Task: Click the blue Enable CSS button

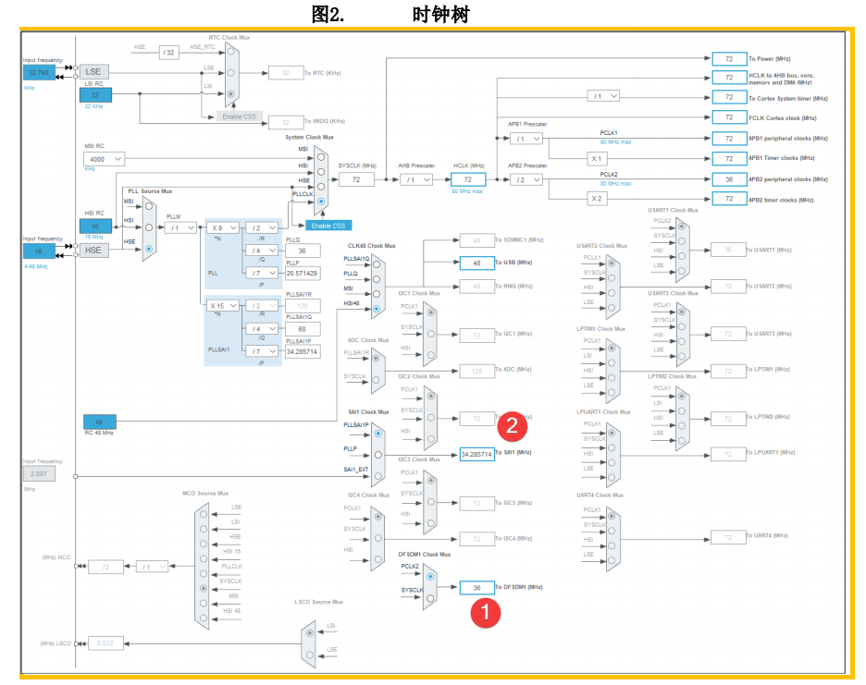Action: pyautogui.click(x=328, y=226)
